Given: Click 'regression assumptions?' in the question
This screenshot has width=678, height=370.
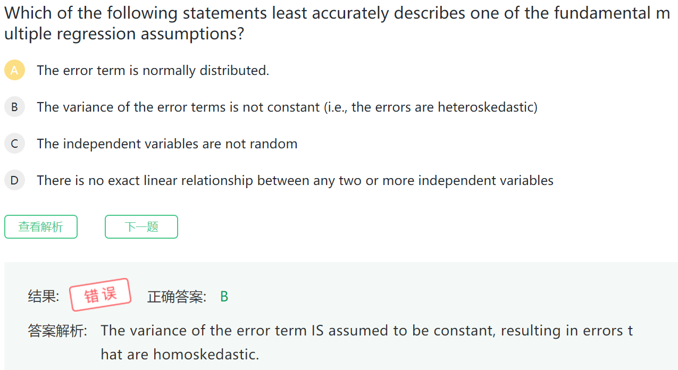Looking at the screenshot, I should pos(161,34).
